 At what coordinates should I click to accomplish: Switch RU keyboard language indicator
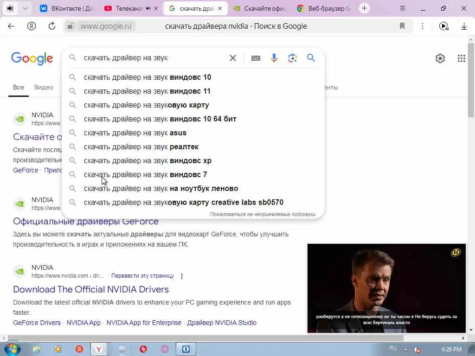(x=392, y=348)
